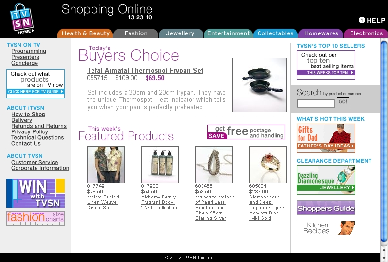Click the GO! search button
388x262 pixels.
[x=343, y=101]
